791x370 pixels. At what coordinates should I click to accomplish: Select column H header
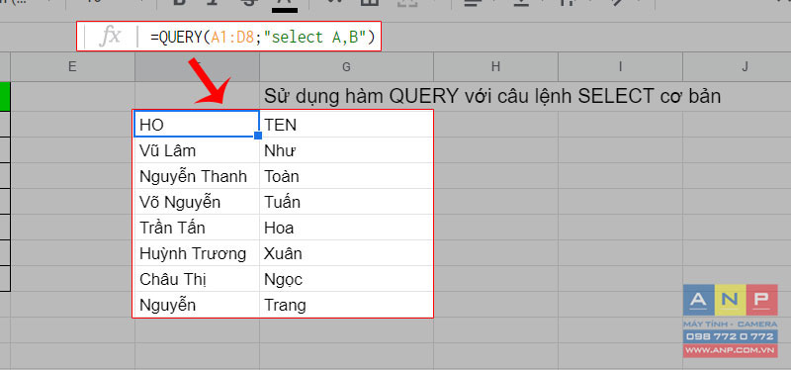point(495,66)
